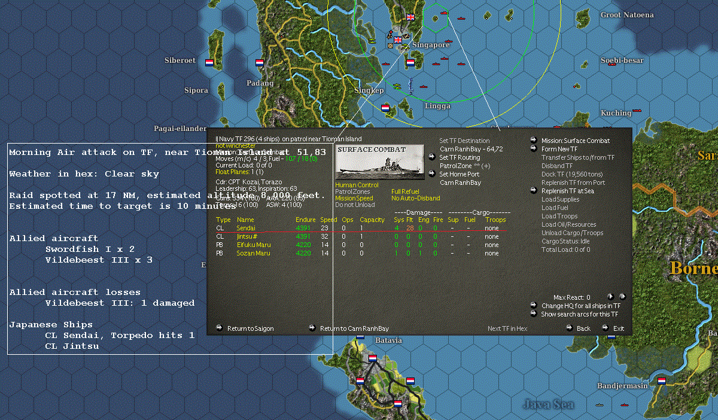
Task: Click the Surface Combat battleship image
Action: pos(380,162)
